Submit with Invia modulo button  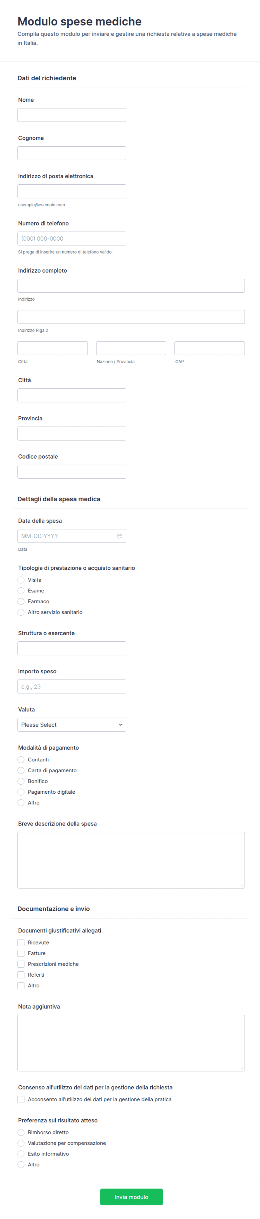[131, 1197]
